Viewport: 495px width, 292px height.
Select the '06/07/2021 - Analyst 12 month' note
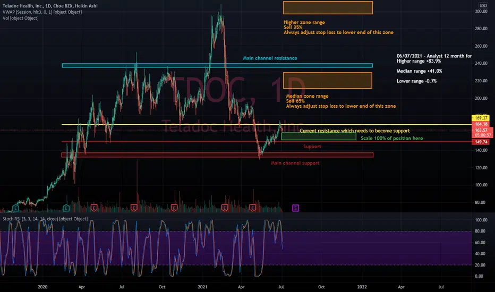click(x=434, y=56)
